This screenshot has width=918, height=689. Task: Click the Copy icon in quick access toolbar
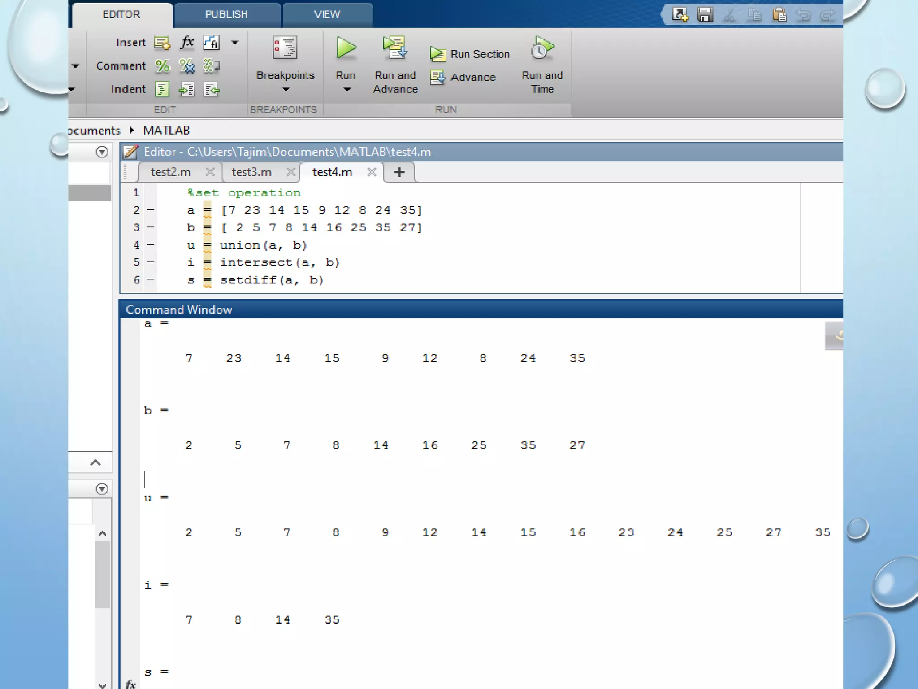point(755,15)
